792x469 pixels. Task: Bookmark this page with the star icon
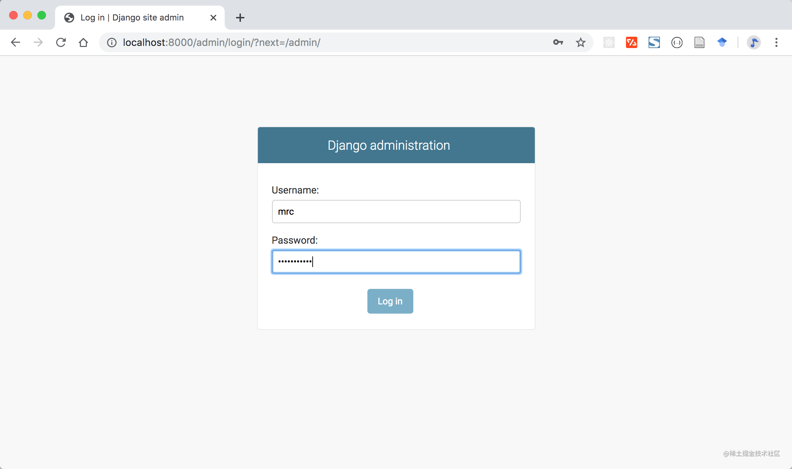pos(581,42)
